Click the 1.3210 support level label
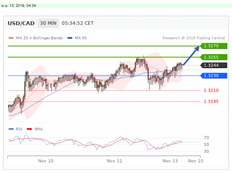The image size is (232, 173). click(x=211, y=90)
